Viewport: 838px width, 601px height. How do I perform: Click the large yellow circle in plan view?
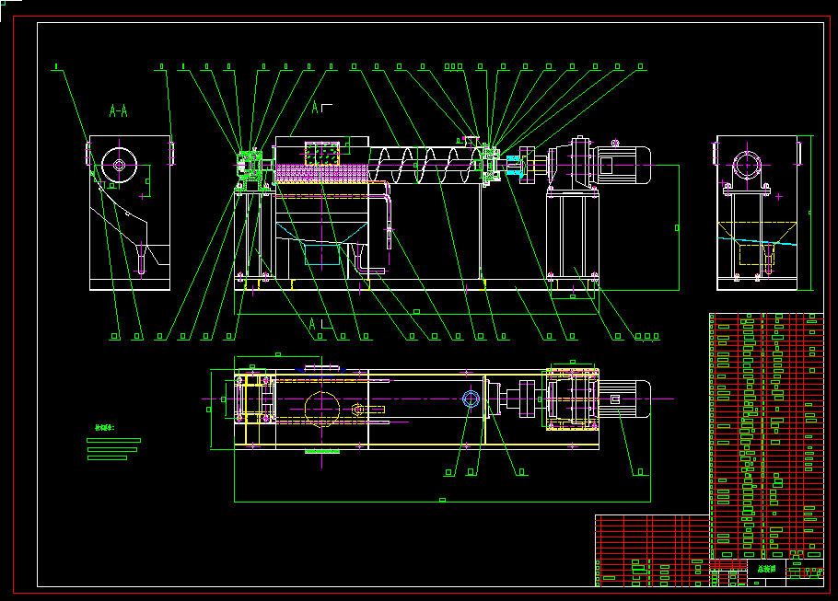click(321, 410)
